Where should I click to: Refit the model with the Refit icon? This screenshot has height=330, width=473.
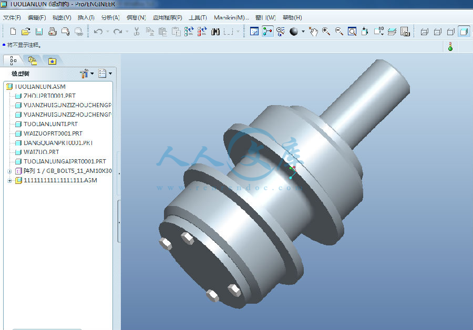click(352, 32)
